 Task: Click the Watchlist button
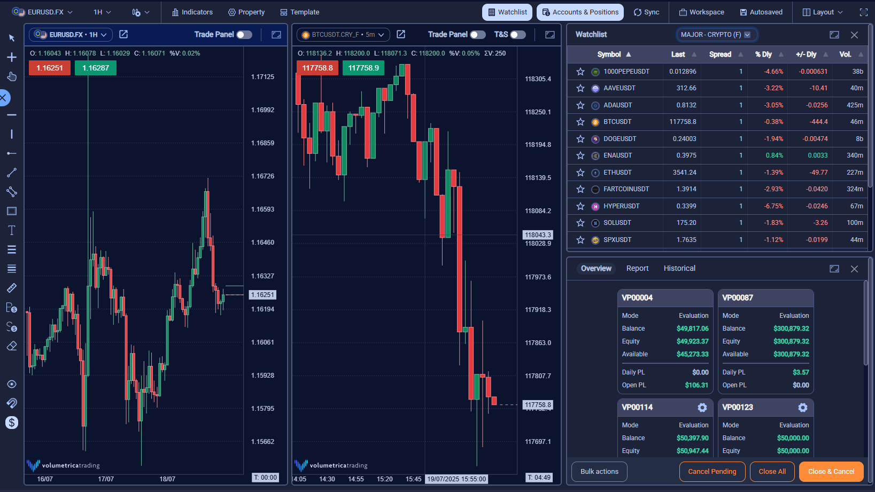[507, 12]
